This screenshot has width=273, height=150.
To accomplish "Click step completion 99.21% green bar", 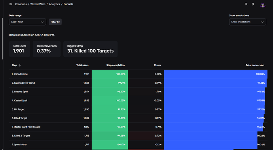I will tap(110, 83).
